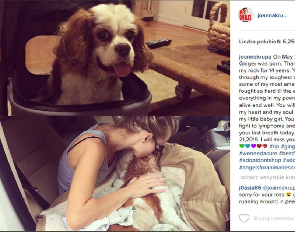Open the profile avatar picture
This screenshot has width=295, height=232.
(246, 15)
